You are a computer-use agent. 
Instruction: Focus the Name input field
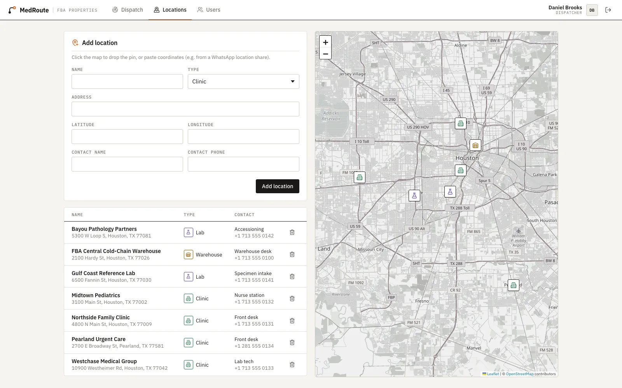point(127,81)
